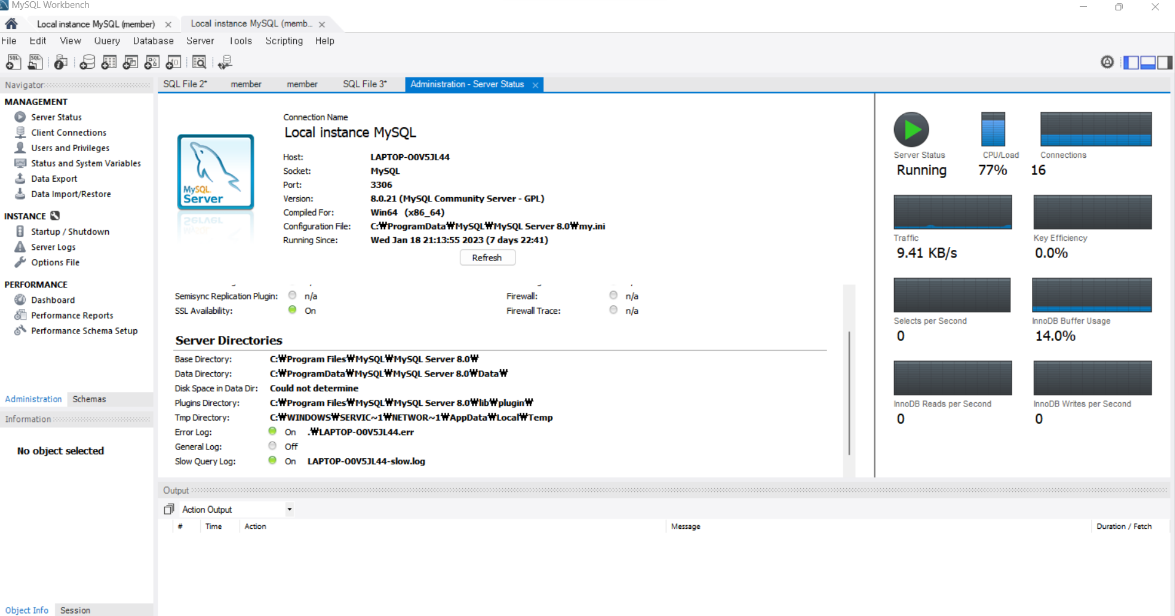Click the Firewall Trace status indicator
Image resolution: width=1175 pixels, height=616 pixels.
coord(613,310)
